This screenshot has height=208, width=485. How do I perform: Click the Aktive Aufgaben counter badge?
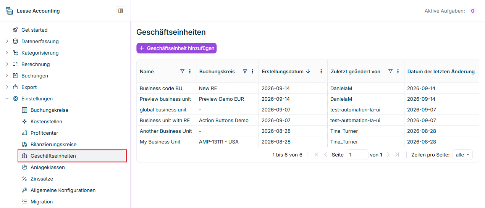pyautogui.click(x=472, y=11)
